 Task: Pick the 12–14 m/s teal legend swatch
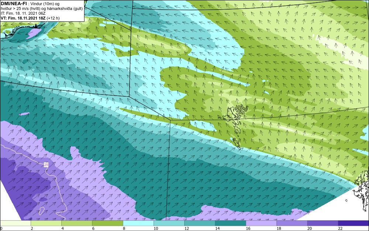[x=200, y=223]
